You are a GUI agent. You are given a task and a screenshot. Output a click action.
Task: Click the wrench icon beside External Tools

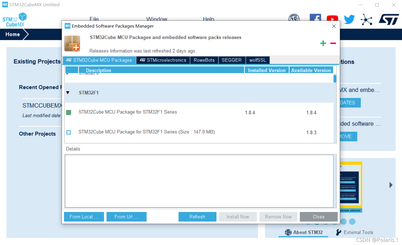pyautogui.click(x=338, y=232)
